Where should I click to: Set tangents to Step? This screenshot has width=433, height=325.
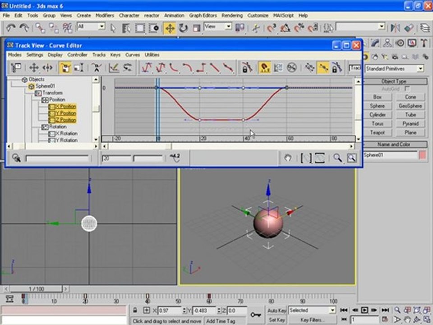[201, 67]
